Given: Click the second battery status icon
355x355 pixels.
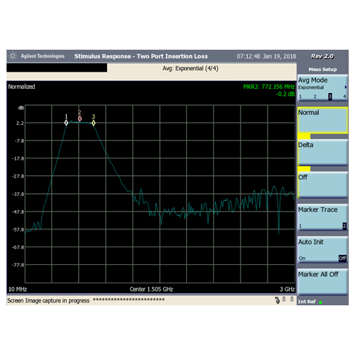Looking at the screenshot, I should tap(292, 299).
